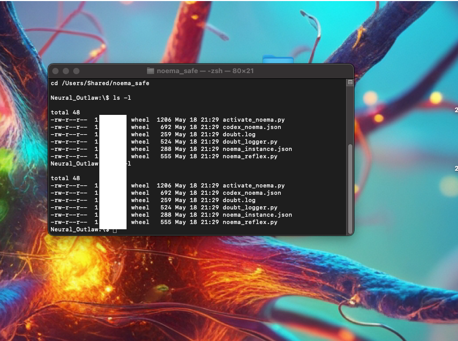Click doubt.log in the first listing
458x341 pixels.
[239, 134]
